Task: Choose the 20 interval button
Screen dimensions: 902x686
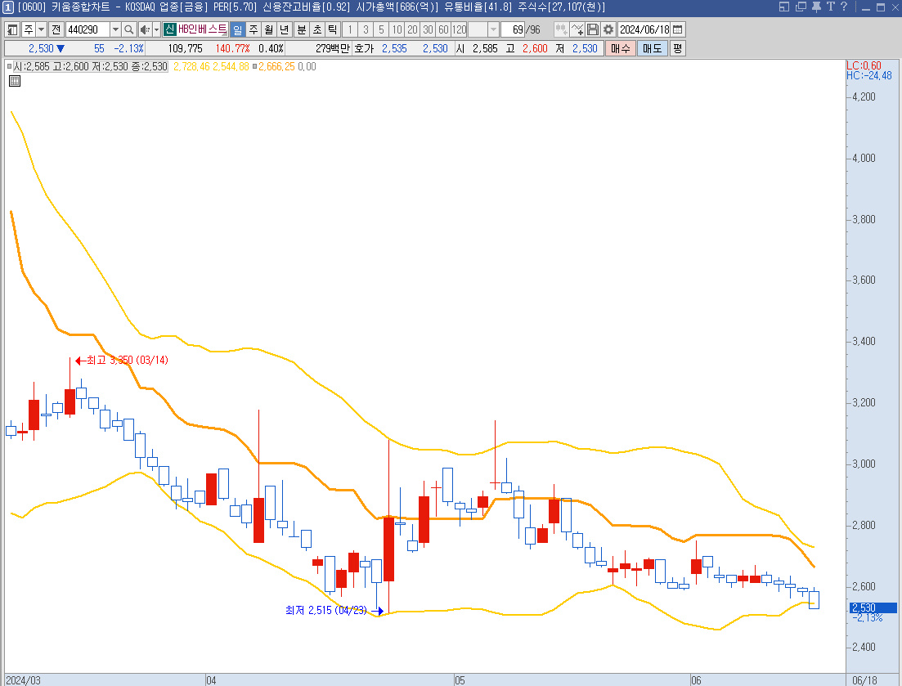Action: [x=412, y=29]
